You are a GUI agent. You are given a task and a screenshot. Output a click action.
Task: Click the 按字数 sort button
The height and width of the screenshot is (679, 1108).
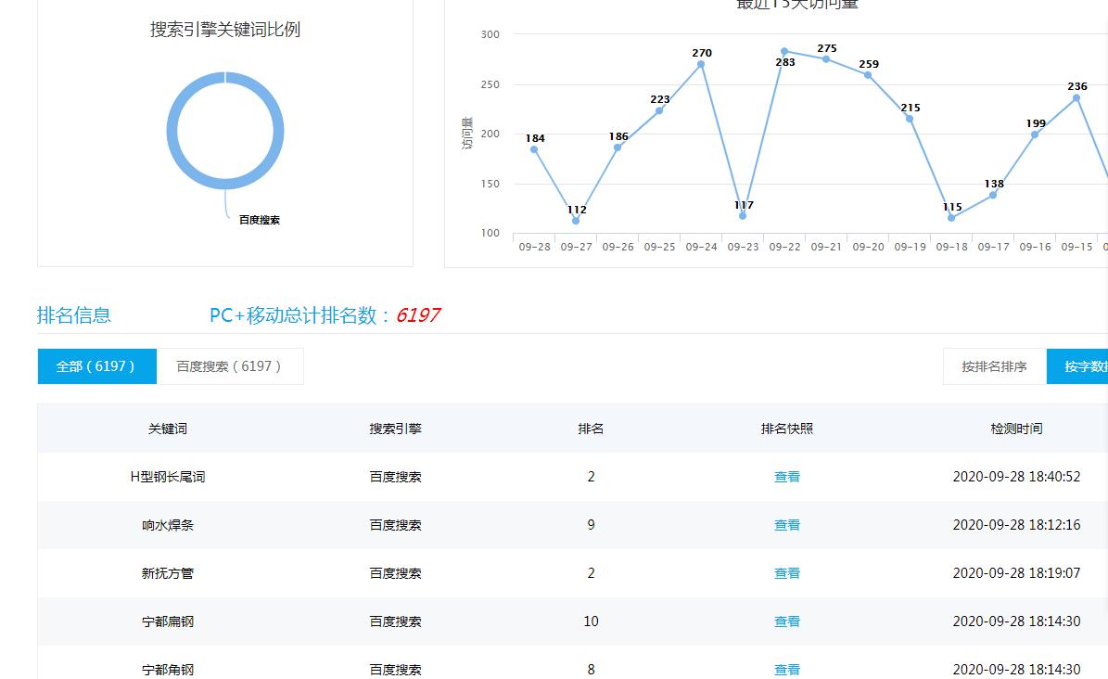pos(1080,366)
